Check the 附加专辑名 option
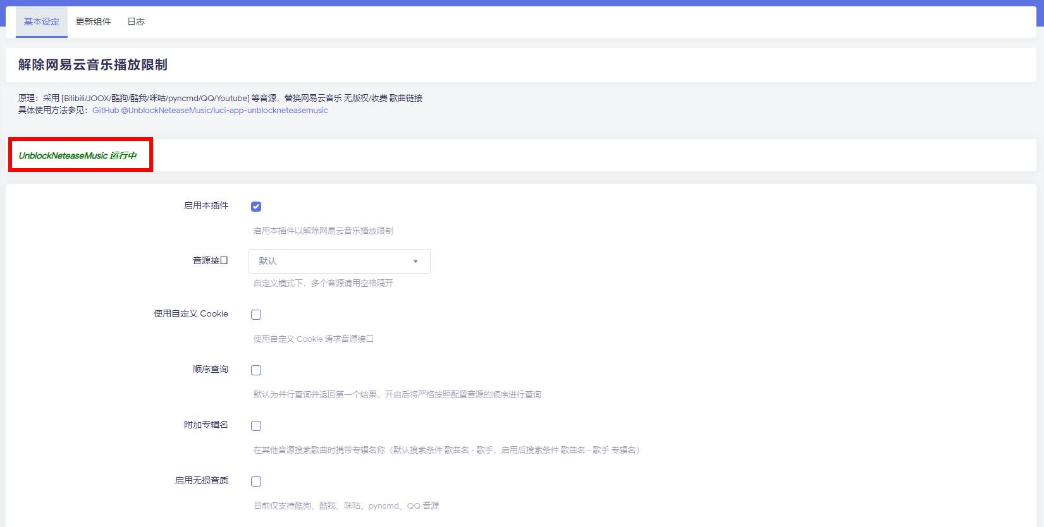Viewport: 1044px width, 527px height. (256, 426)
